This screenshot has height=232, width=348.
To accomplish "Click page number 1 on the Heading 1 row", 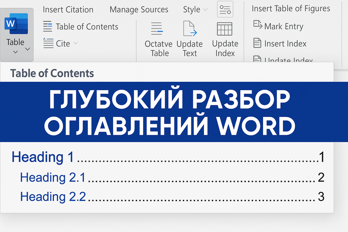I will 321,157.
